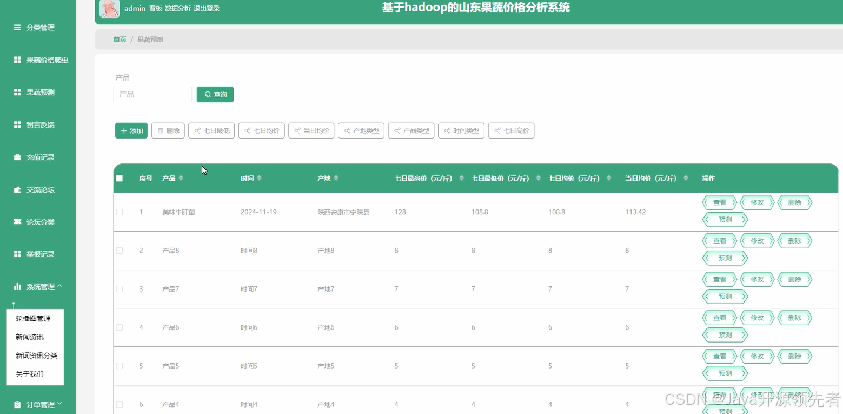The height and width of the screenshot is (414, 843).
Task: Click the share icon on 当日均价 button
Action: pos(297,130)
